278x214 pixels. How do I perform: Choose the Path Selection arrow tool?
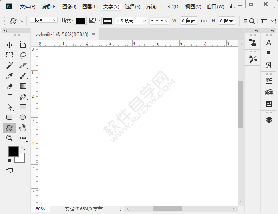coord(10,107)
